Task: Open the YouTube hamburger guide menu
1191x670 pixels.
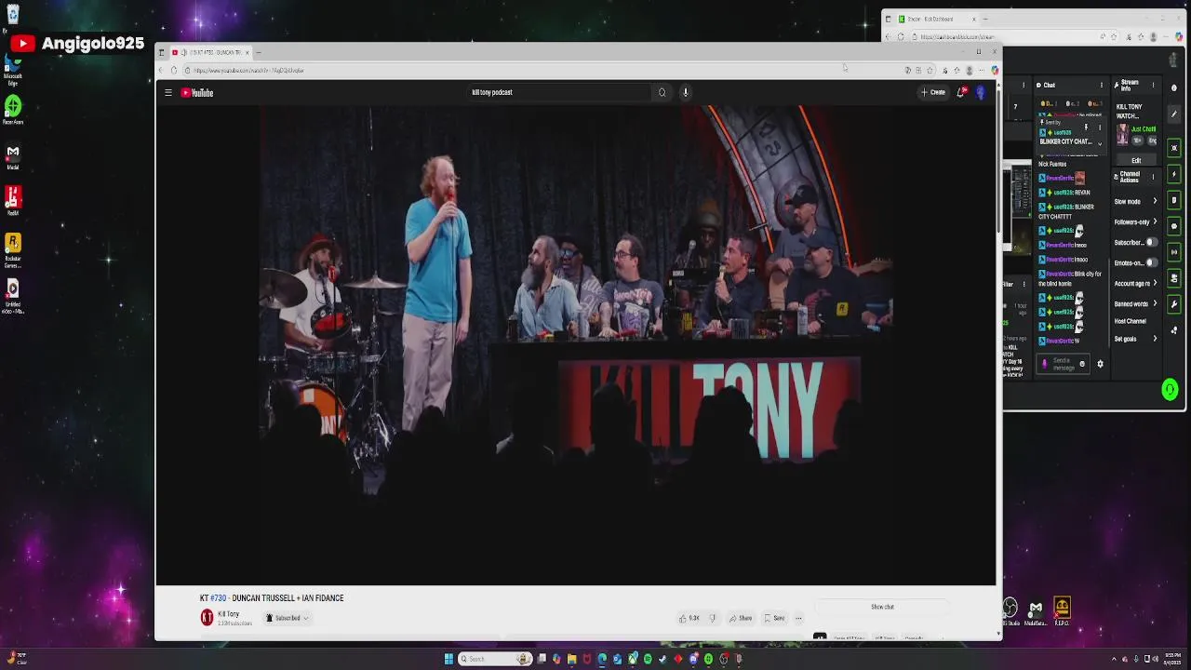Action: (168, 92)
